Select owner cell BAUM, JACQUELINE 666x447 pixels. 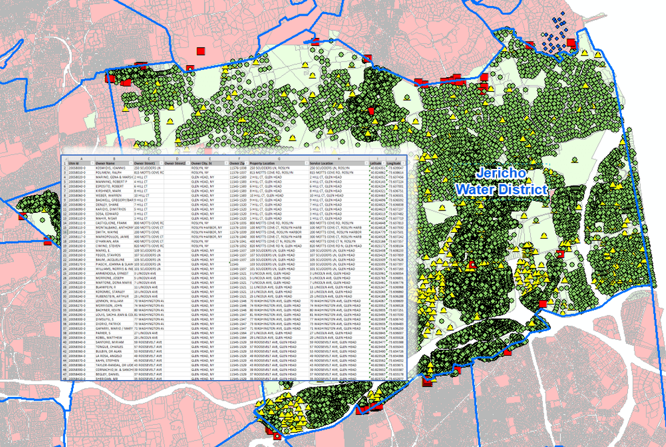coord(114,260)
